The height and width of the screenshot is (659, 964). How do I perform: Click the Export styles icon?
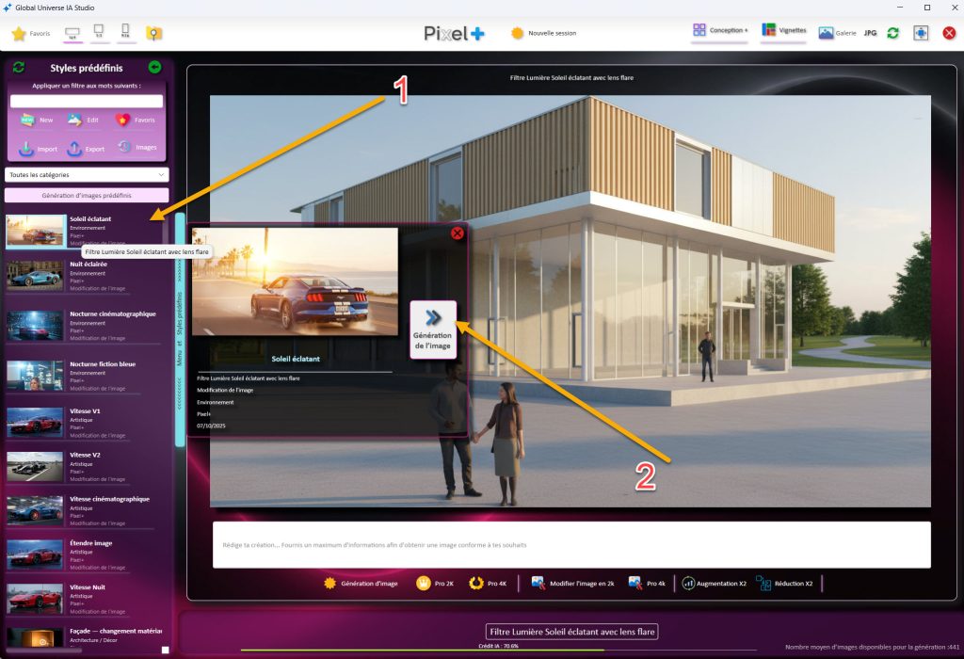click(74, 148)
